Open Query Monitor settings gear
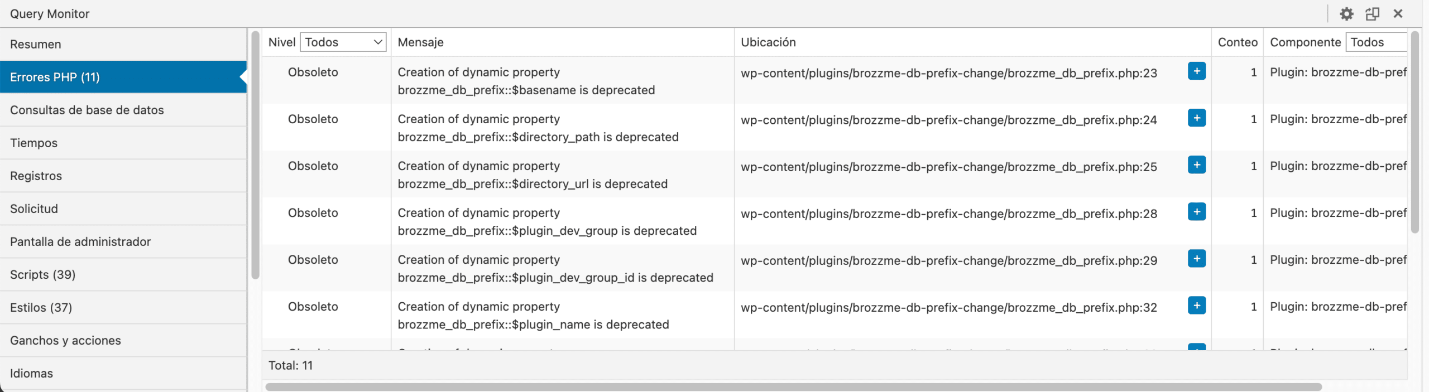Viewport: 1429px width, 392px height. click(1346, 14)
